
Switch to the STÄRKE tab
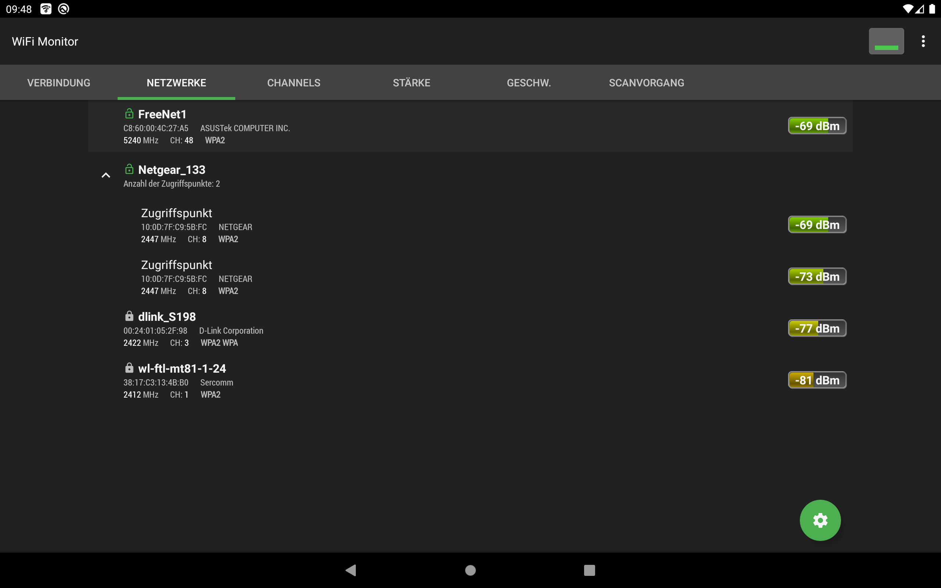(x=411, y=82)
